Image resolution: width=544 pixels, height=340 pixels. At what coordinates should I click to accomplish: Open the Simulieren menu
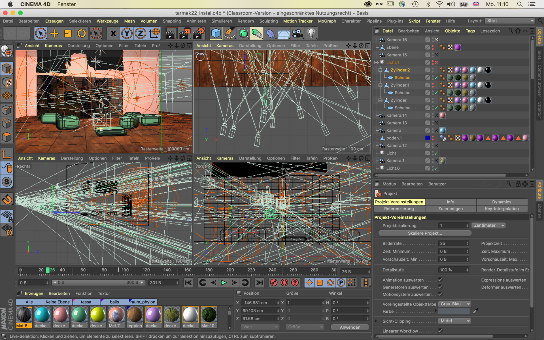pyautogui.click(x=222, y=21)
